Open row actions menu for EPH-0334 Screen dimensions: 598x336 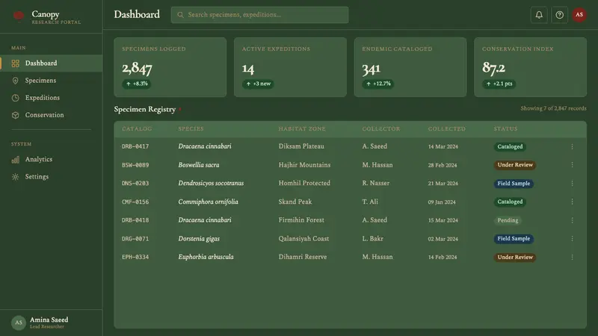point(572,257)
